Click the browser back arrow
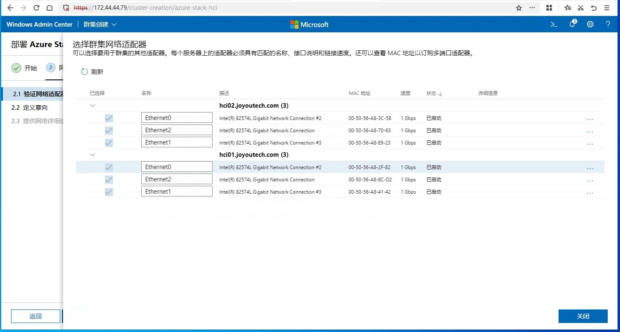The image size is (620, 332). [x=10, y=8]
